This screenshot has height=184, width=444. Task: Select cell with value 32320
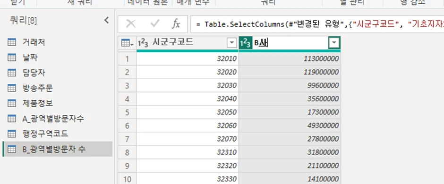pyautogui.click(x=188, y=166)
